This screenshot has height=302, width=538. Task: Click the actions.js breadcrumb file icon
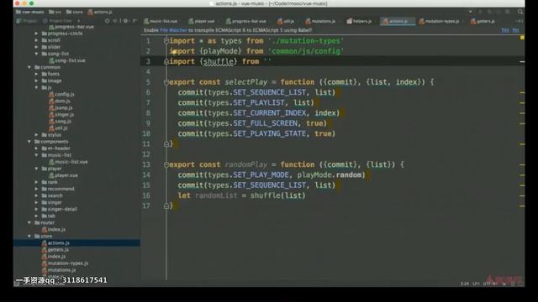pos(90,12)
